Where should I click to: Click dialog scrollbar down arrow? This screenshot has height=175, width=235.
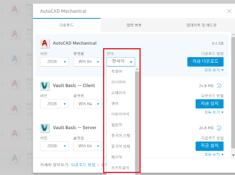233,155
